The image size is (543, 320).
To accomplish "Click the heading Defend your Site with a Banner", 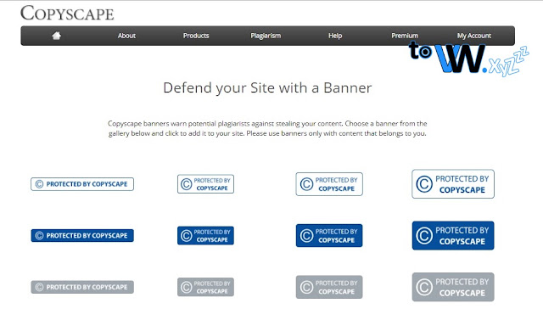I will tap(267, 88).
